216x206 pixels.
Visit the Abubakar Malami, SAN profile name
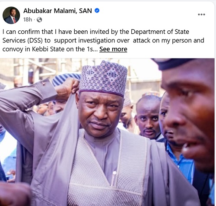(x=57, y=11)
